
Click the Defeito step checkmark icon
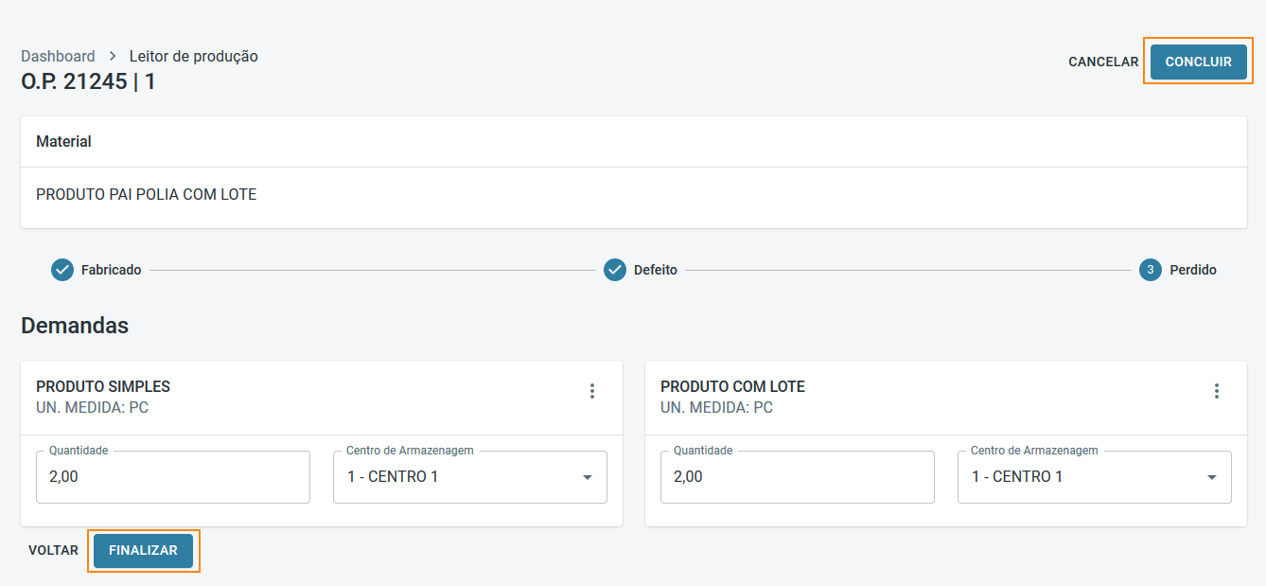coord(615,270)
